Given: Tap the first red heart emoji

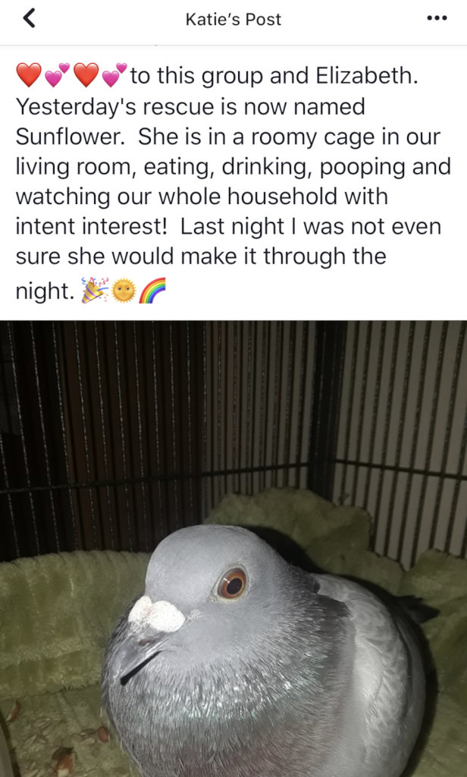Looking at the screenshot, I should [x=29, y=76].
